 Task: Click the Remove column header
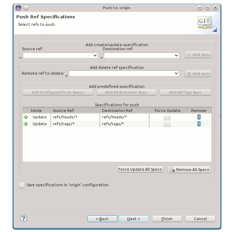point(199,111)
